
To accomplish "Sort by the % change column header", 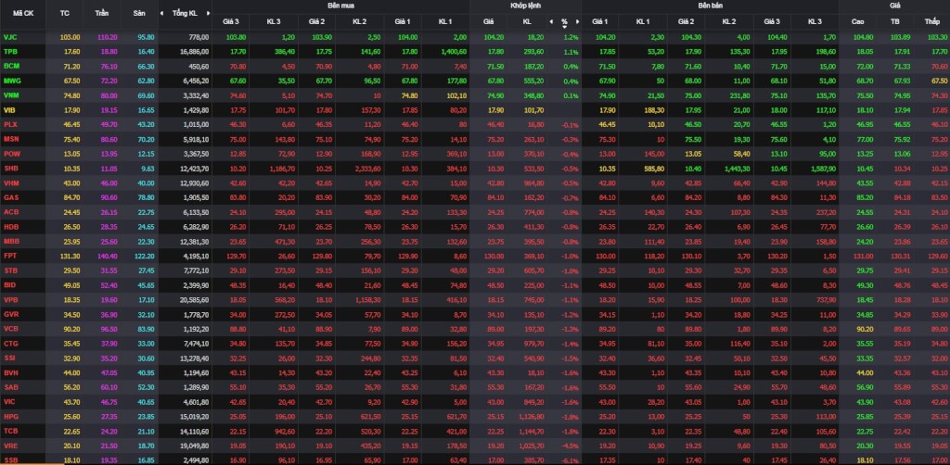I will pos(564,21).
